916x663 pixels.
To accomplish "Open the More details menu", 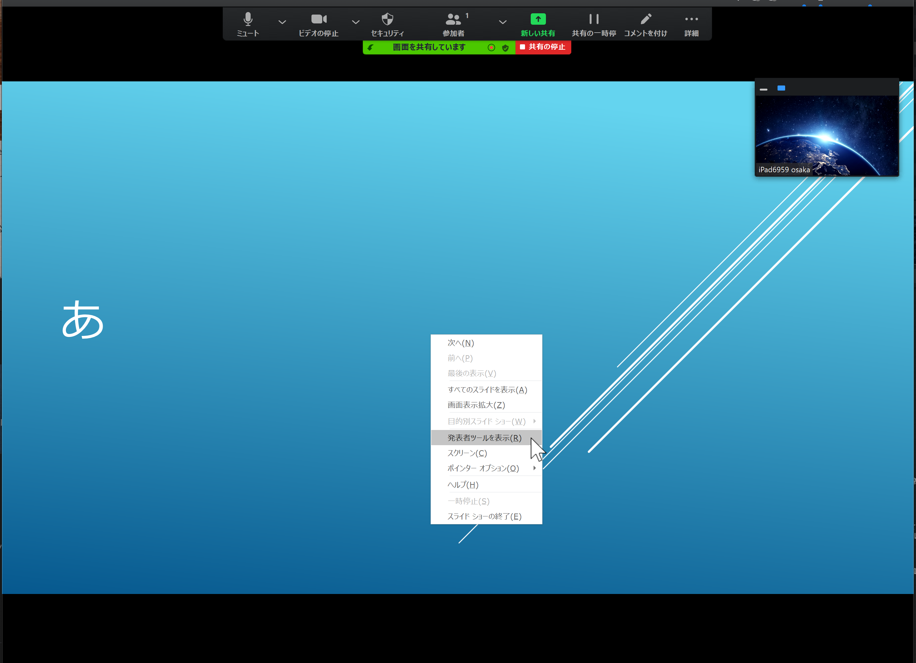I will [x=691, y=24].
